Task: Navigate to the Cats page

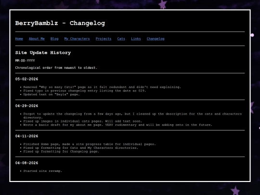Action: coord(121,39)
